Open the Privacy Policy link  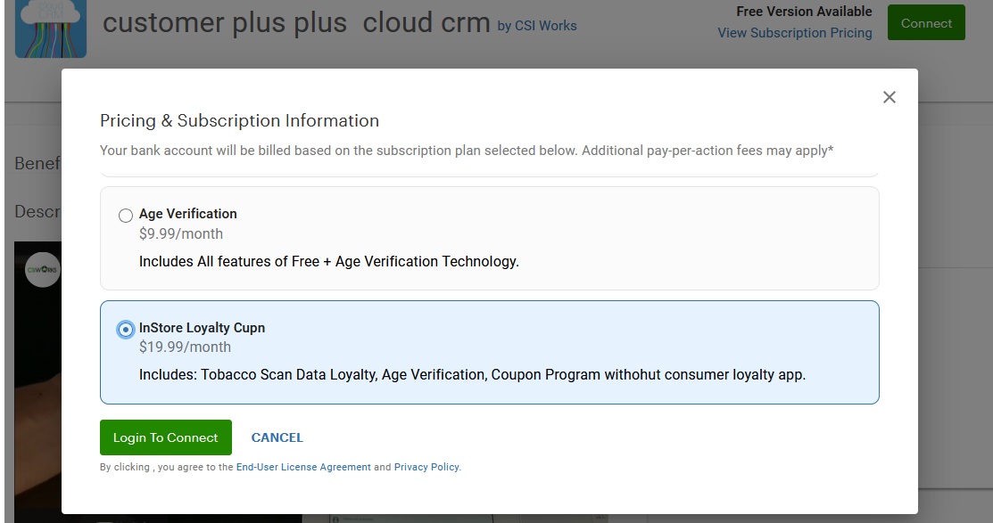pyautogui.click(x=426, y=468)
